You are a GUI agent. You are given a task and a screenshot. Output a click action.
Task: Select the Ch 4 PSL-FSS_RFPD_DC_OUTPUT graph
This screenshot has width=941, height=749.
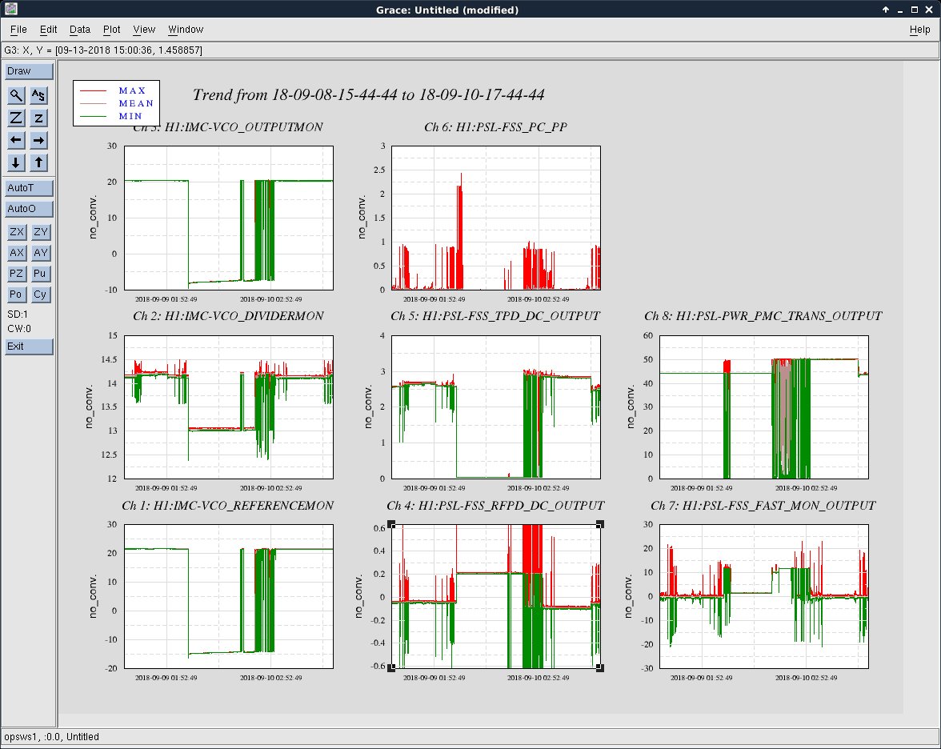(496, 596)
